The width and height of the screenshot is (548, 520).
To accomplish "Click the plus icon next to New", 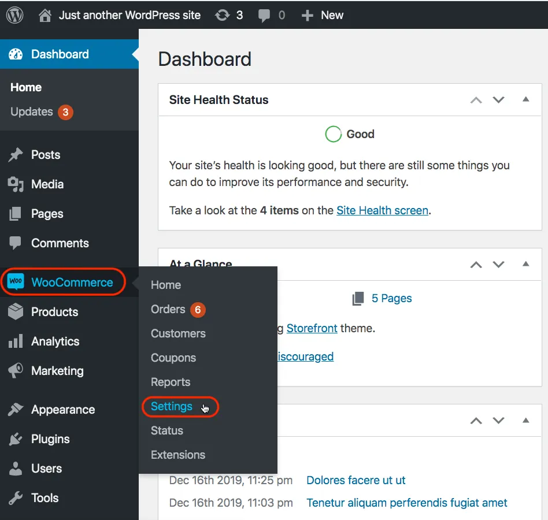I will (x=307, y=16).
